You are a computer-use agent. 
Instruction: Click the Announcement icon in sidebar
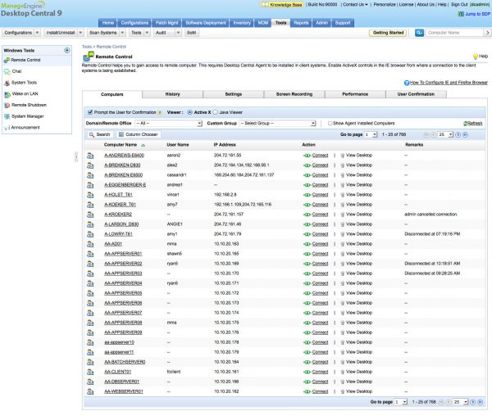pos(7,127)
